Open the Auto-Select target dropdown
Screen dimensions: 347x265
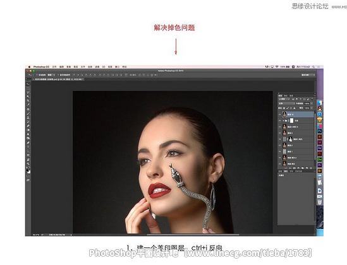point(51,75)
